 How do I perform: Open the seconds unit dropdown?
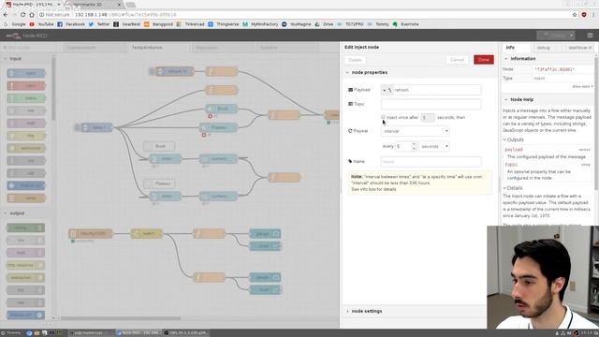[434, 146]
